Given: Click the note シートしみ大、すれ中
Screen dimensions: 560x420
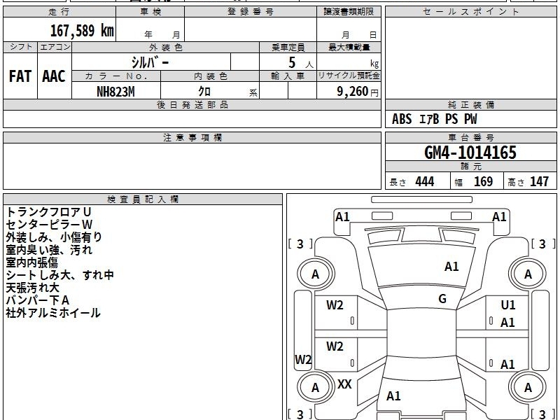Looking at the screenshot, I should [59, 275].
